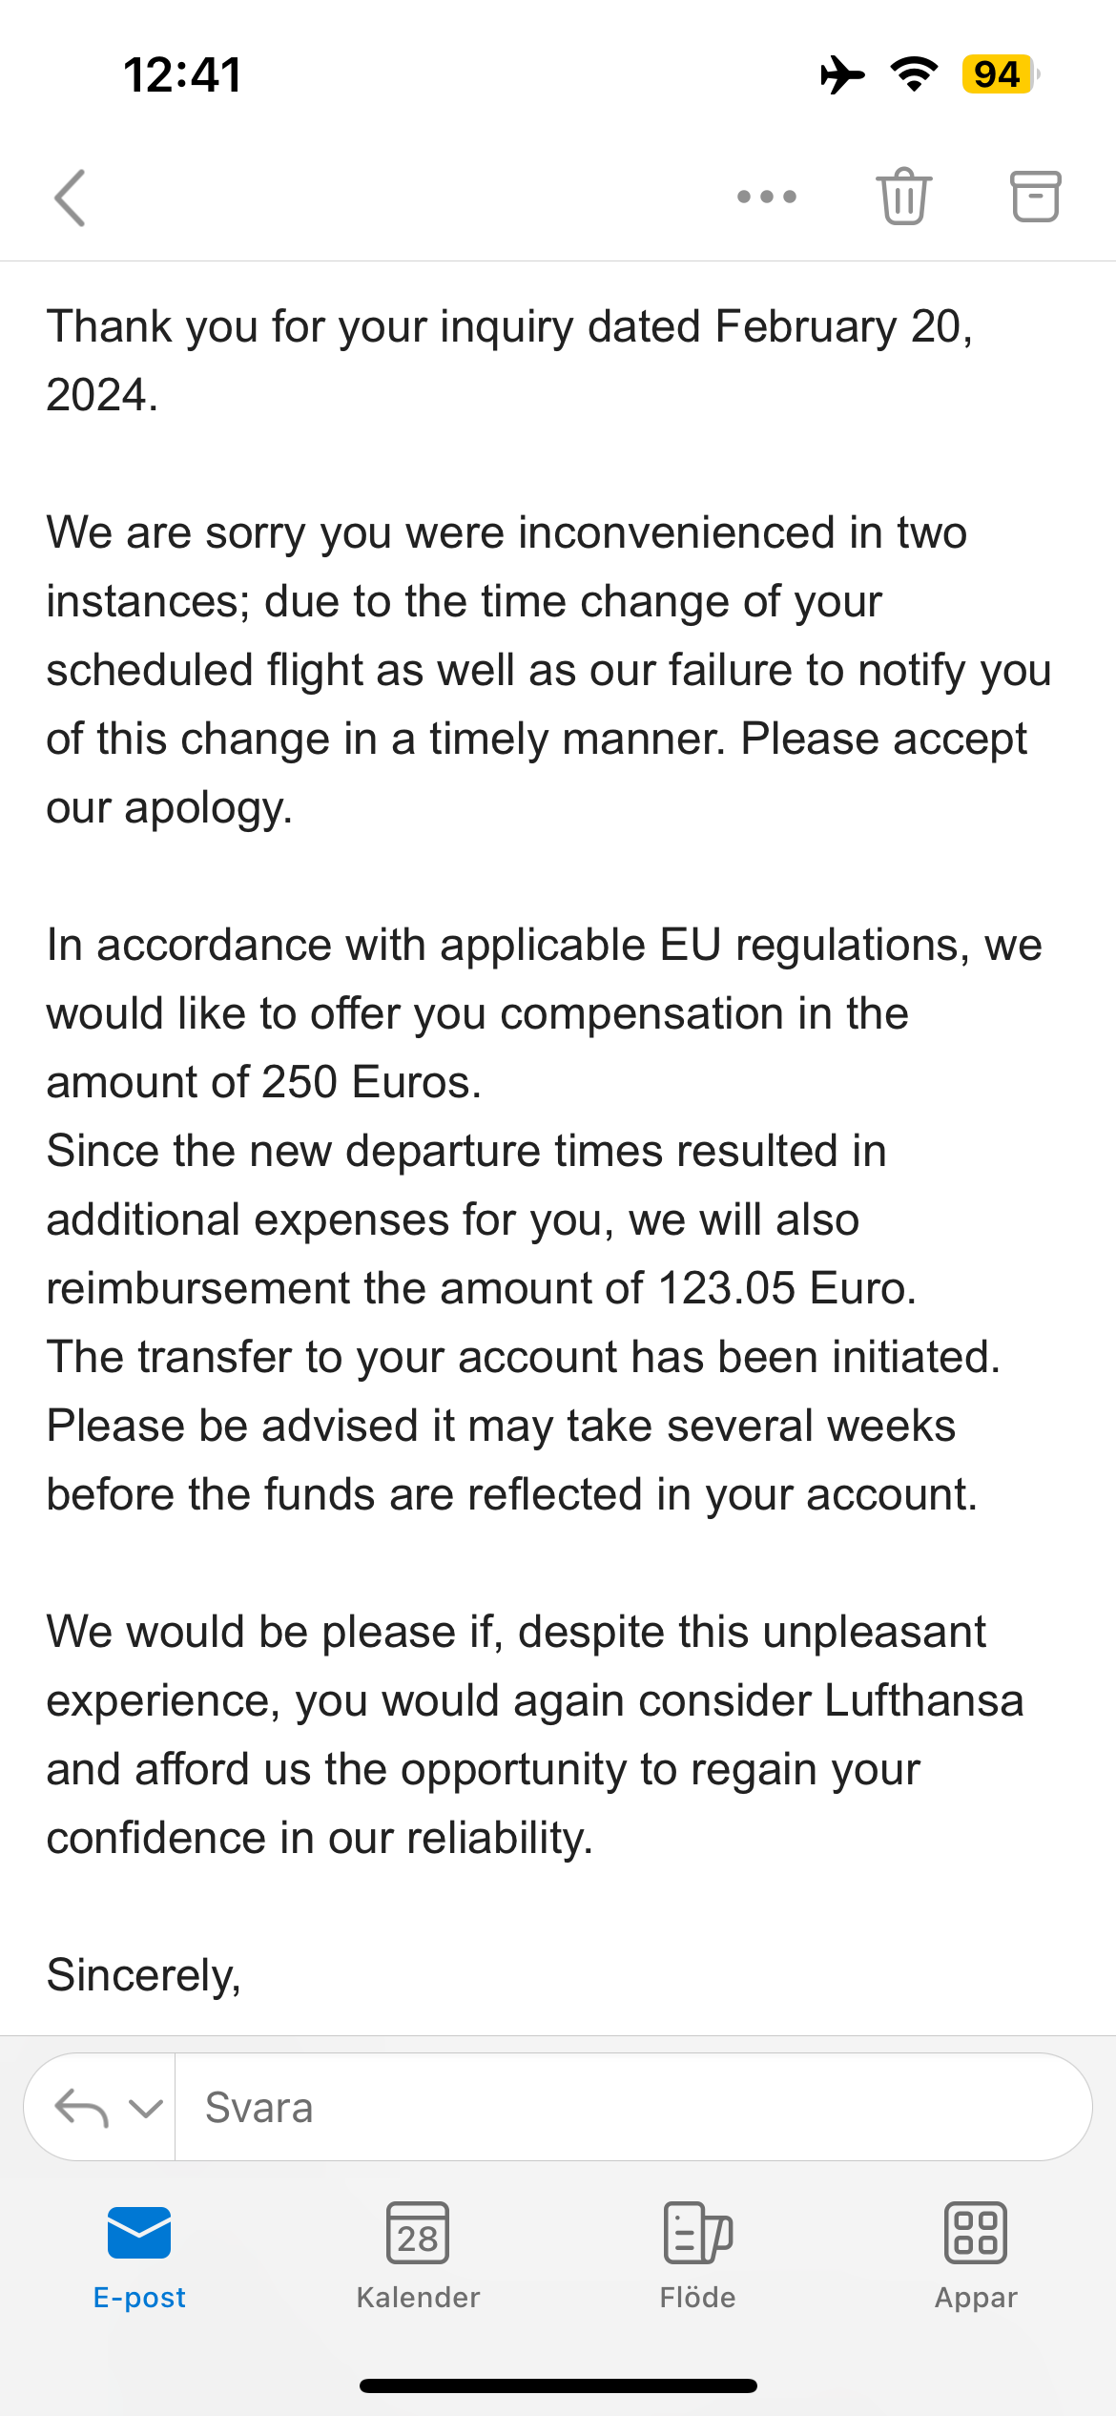Open the Kalender tab
1116x2416 pixels.
[x=418, y=2256]
